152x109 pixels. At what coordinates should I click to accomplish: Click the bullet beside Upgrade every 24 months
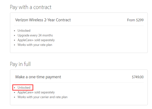click(14, 36)
